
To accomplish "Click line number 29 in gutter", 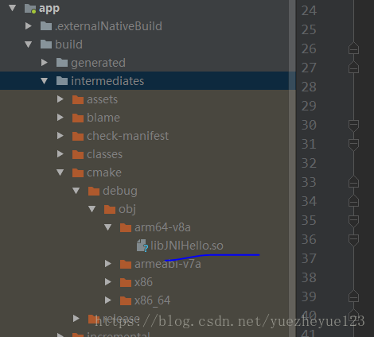I will pyautogui.click(x=309, y=107).
